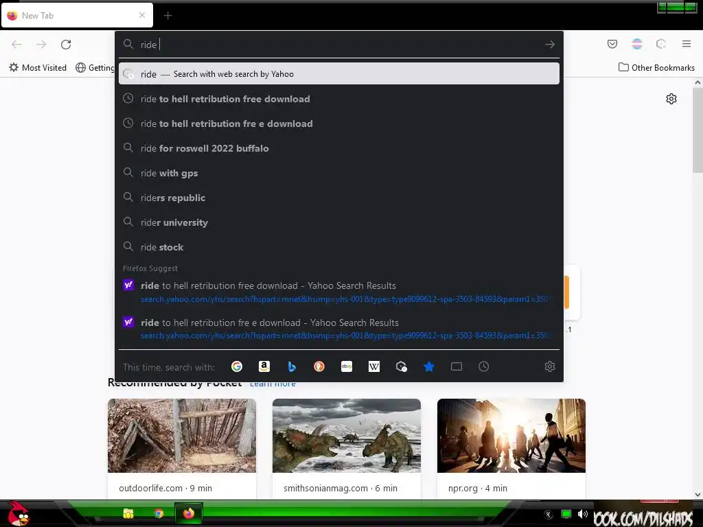This screenshot has width=703, height=527.
Task: Open extension icon next to hamburger menu
Action: click(x=661, y=44)
